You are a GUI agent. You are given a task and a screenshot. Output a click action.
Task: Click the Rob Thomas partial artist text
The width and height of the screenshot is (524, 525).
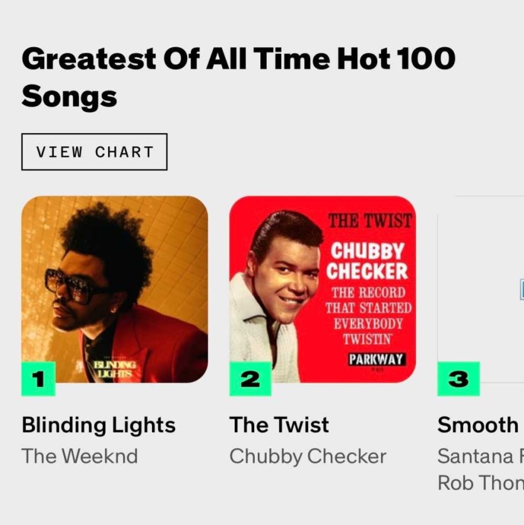pos(480,483)
